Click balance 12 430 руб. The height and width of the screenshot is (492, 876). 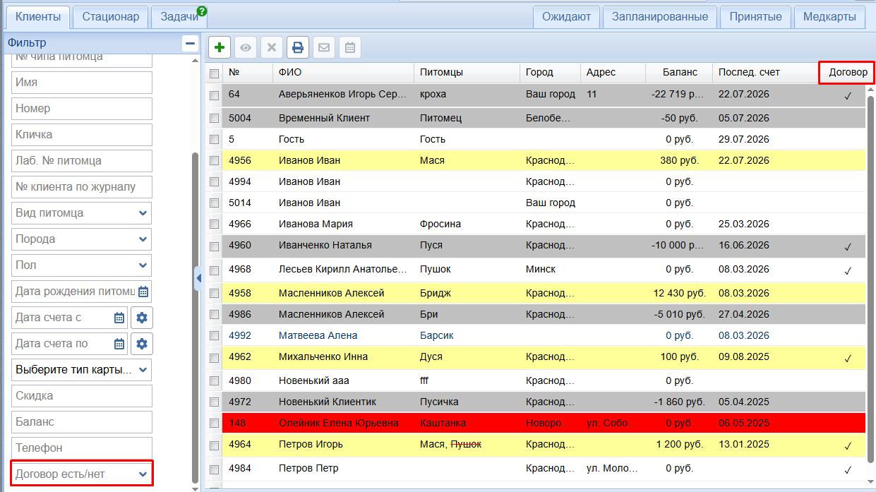click(680, 294)
